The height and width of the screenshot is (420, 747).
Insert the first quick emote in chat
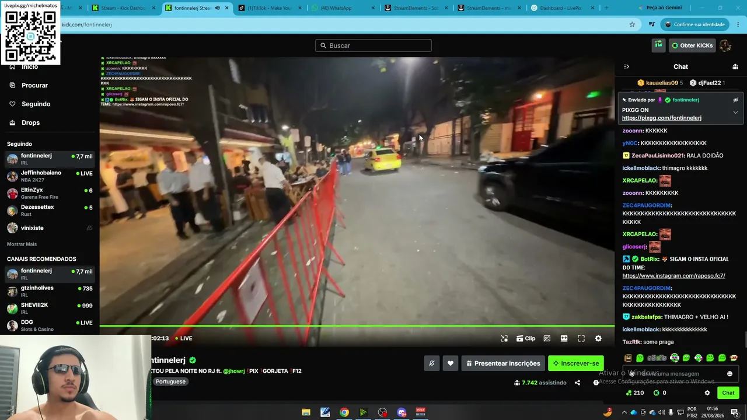click(x=628, y=358)
